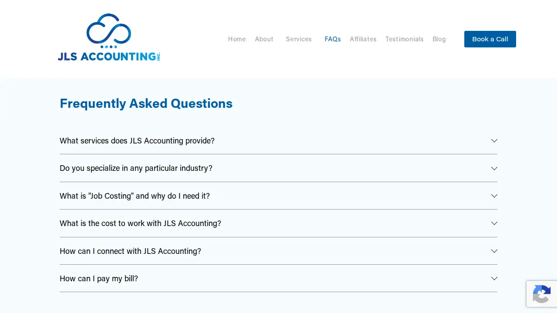Image resolution: width=557 pixels, height=313 pixels.
Task: Open the Affiliates page
Action: [x=363, y=39]
